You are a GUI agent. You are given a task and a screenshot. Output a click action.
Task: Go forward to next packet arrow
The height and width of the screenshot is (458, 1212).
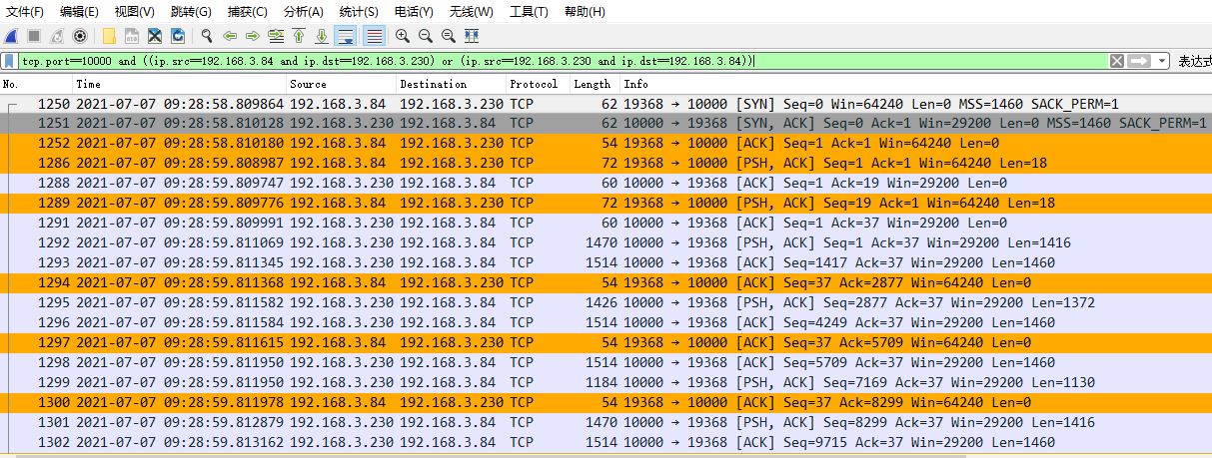click(253, 36)
